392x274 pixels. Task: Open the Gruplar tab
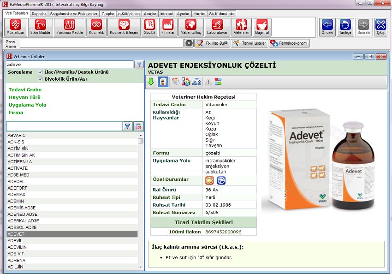pos(108,14)
